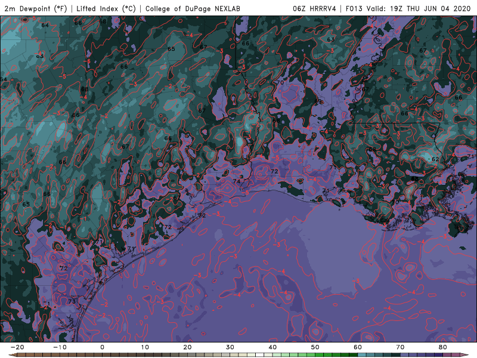477x358 pixels.
Task: Click the -20 label on the color scale
Action: 17,347
